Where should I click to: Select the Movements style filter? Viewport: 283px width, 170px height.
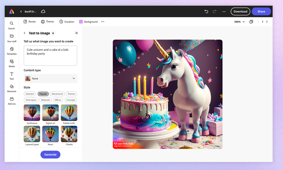click(57, 94)
